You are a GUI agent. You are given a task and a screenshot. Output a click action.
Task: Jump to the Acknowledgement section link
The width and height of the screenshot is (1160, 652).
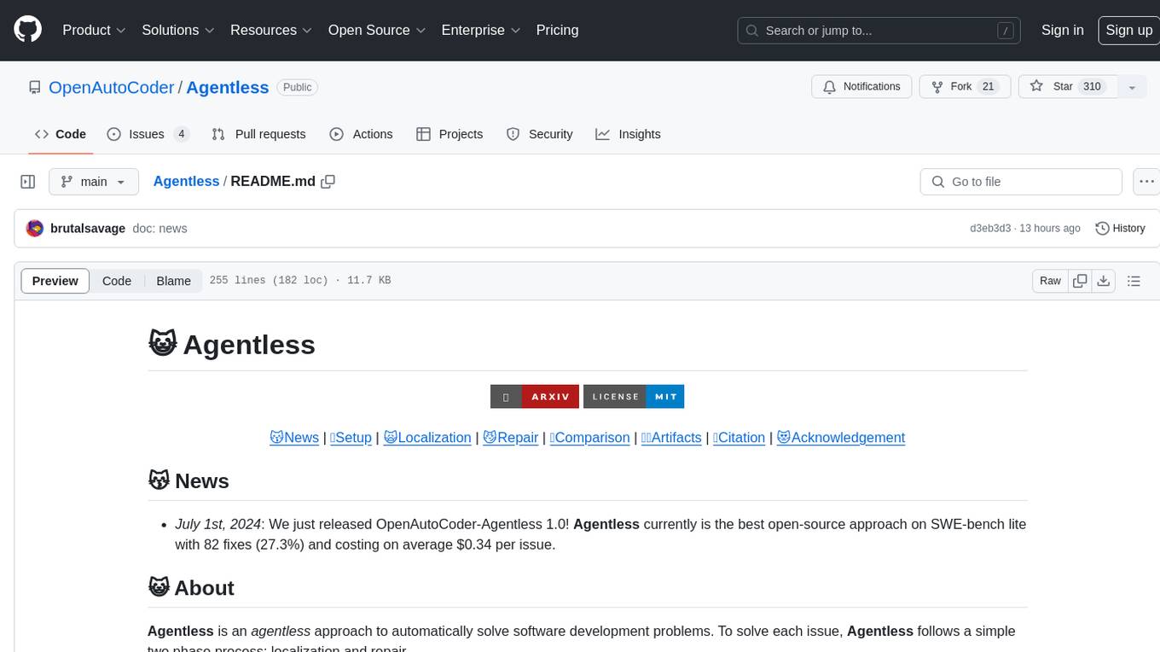pos(840,438)
